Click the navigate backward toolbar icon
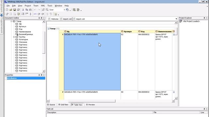209x117 pixels. [43, 10]
